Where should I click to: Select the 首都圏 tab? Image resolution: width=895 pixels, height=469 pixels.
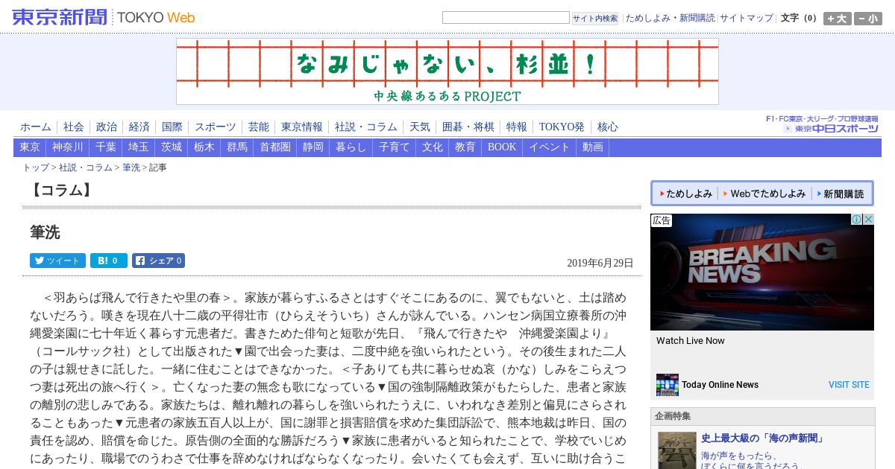click(275, 147)
